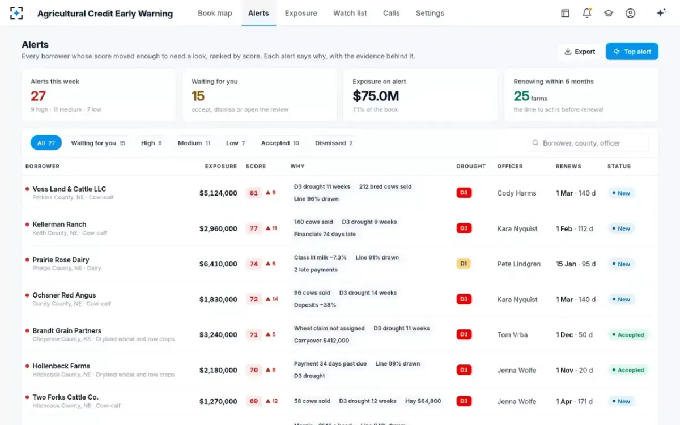Screen dimensions: 680x425
Task: Open the Calls tab
Action: [391, 13]
